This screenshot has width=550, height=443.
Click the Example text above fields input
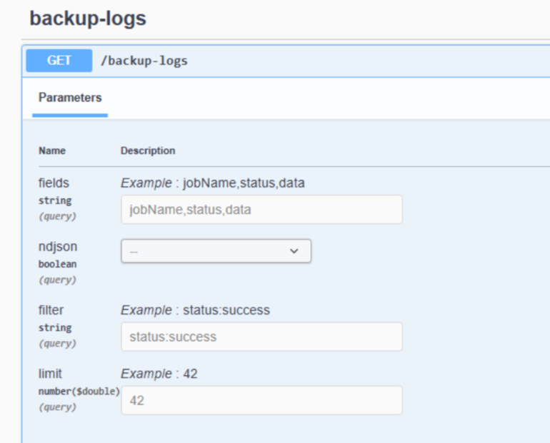click(212, 183)
